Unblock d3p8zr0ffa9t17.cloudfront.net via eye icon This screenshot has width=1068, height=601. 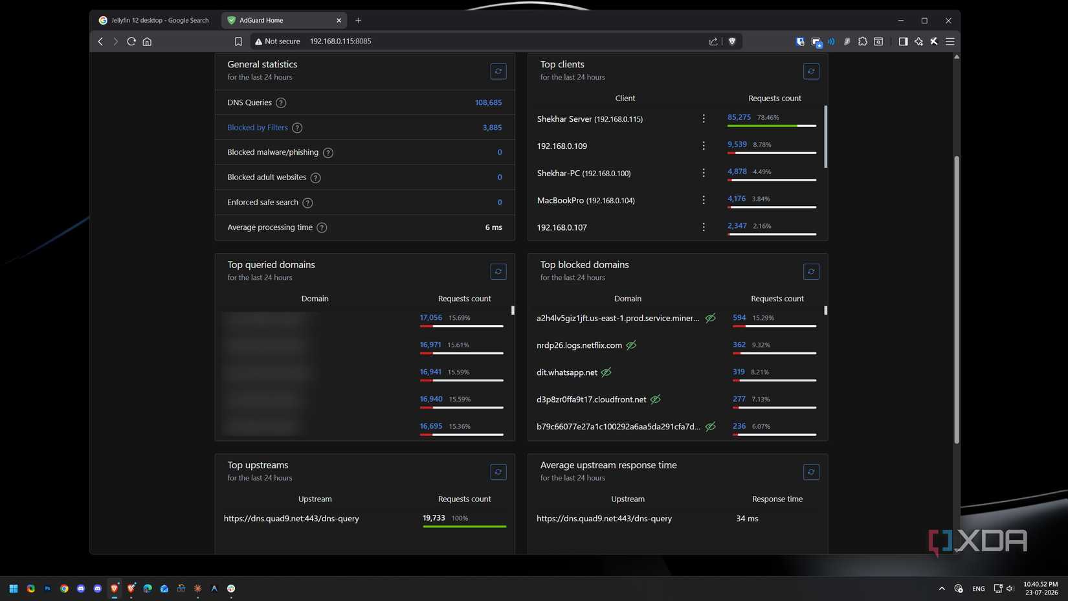tap(655, 400)
